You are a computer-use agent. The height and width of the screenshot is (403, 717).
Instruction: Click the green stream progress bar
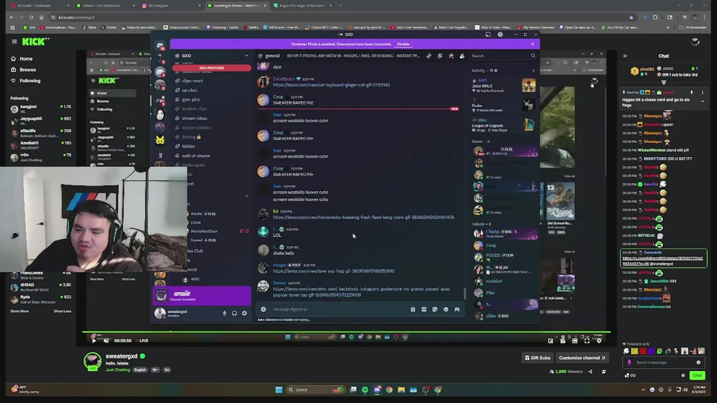346,332
